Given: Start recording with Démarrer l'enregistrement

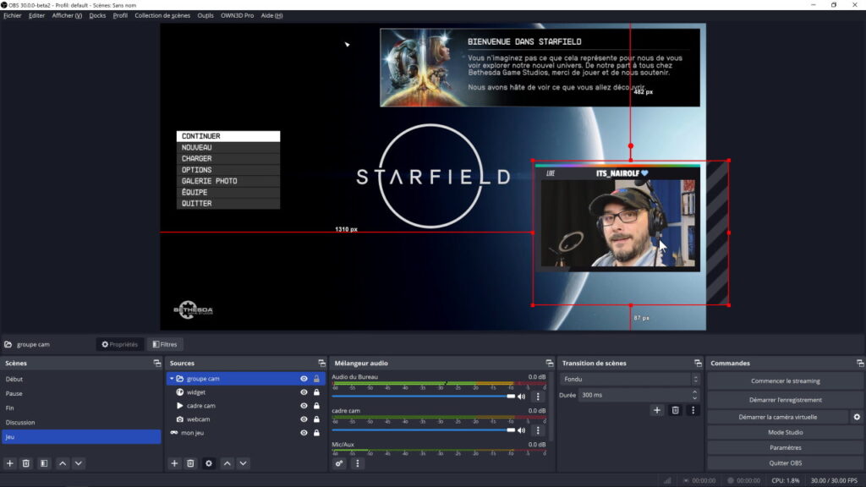Looking at the screenshot, I should pyautogui.click(x=785, y=397).
